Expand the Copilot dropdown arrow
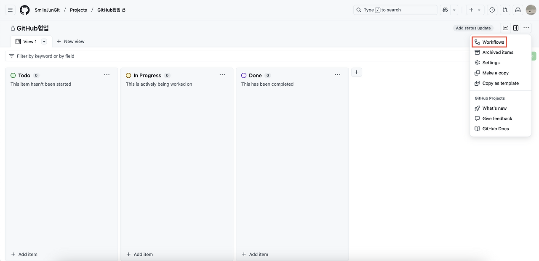This screenshot has width=539, height=261. tap(454, 10)
